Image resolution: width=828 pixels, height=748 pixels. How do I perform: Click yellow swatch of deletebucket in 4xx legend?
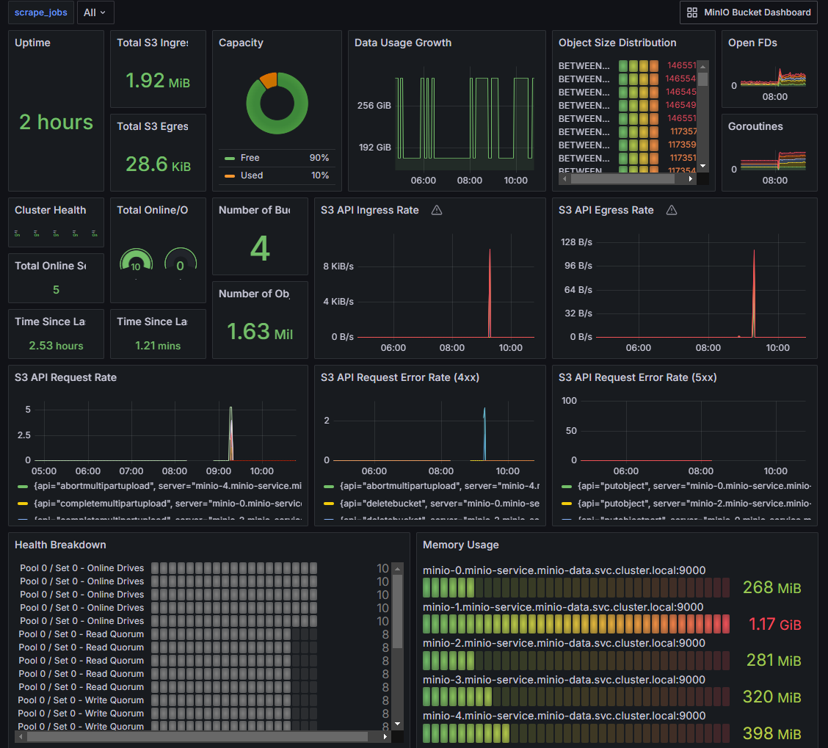(x=328, y=504)
